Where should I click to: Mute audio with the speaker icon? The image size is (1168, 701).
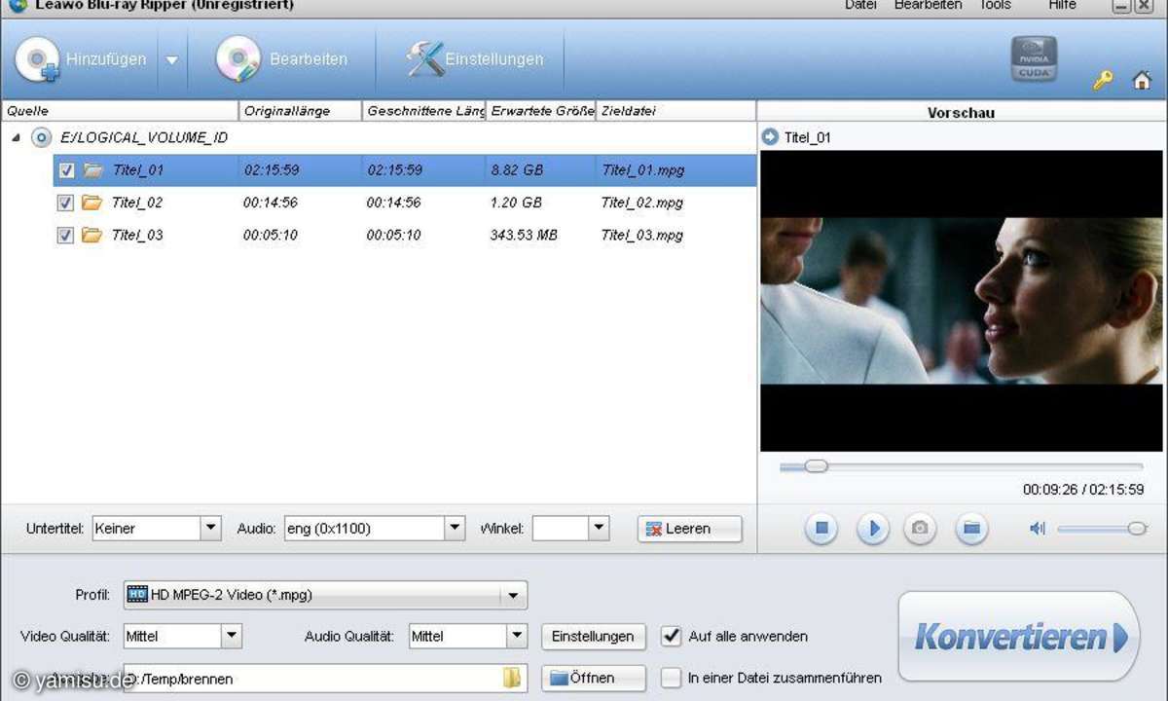1038,528
